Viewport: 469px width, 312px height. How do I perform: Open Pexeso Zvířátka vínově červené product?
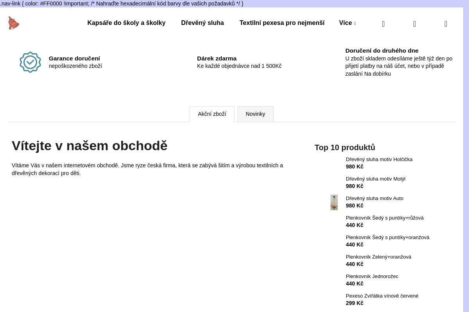point(382,296)
